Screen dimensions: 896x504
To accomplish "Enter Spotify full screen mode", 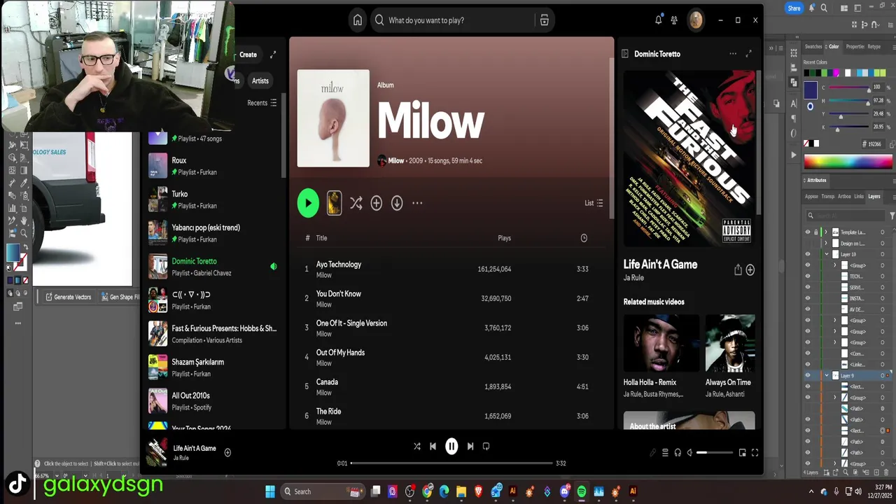I will coord(755,453).
